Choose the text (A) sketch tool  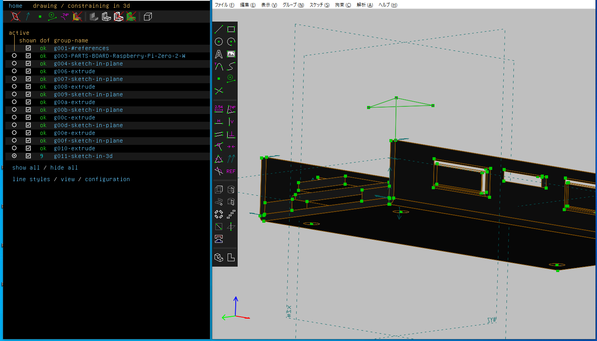[x=219, y=54]
